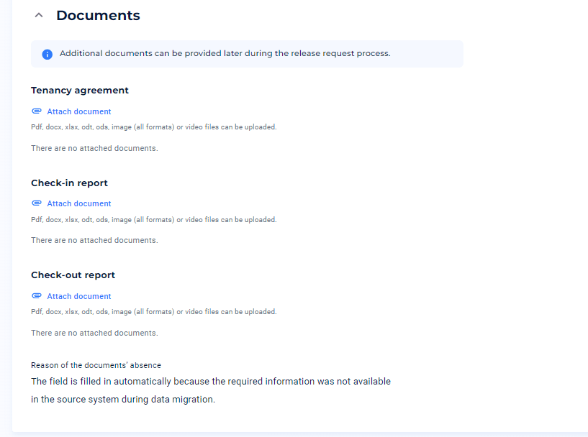Click no attached documents text under Tenancy agreement
The height and width of the screenshot is (437, 588).
click(x=94, y=148)
